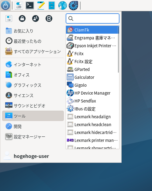Show すべてのアプリケーション category
This screenshot has width=152, height=191.
[x=33, y=52]
